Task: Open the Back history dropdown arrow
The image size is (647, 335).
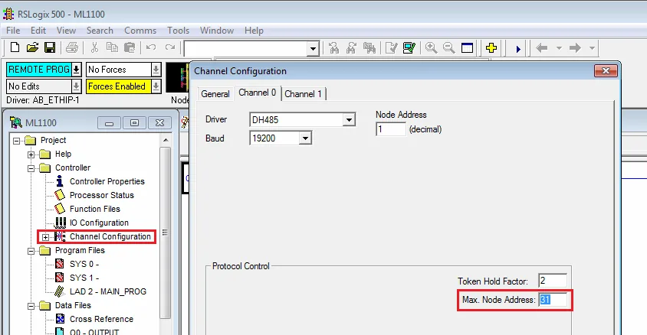Action: click(x=559, y=48)
